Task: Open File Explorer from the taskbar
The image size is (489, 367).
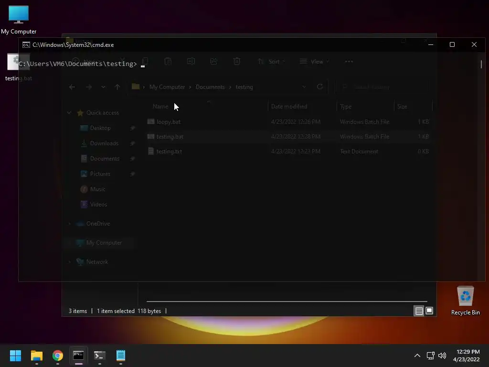Action: (36, 356)
